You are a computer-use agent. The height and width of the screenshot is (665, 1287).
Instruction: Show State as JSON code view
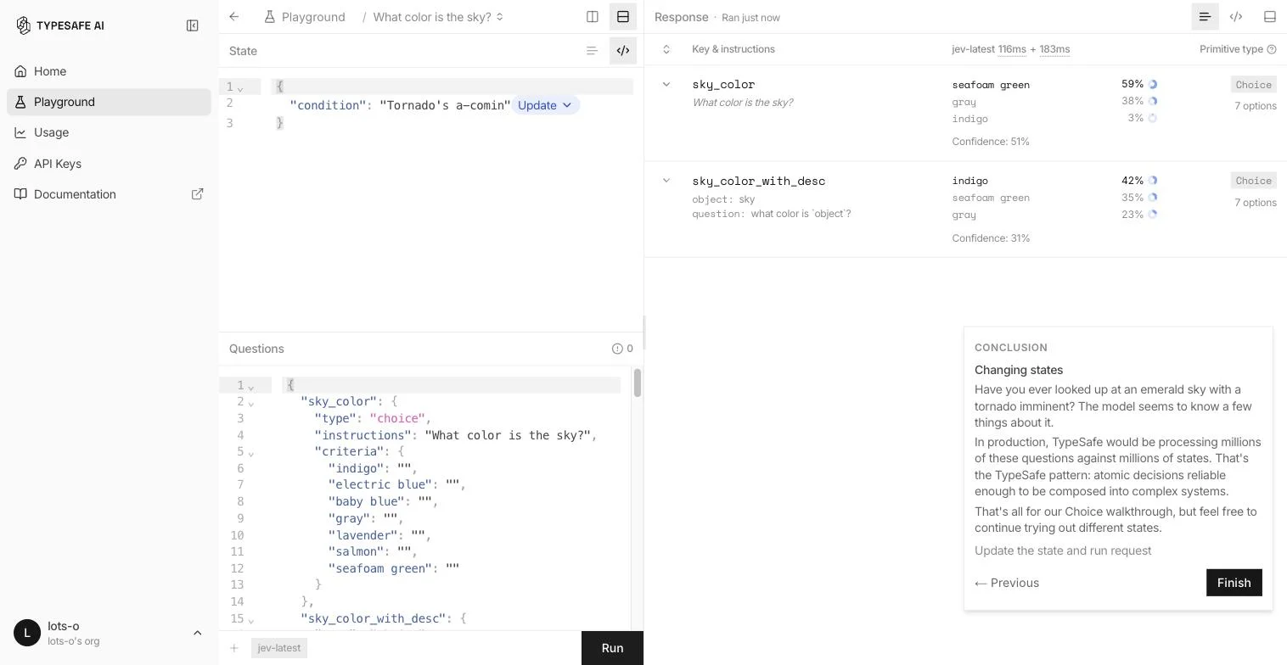[623, 51]
